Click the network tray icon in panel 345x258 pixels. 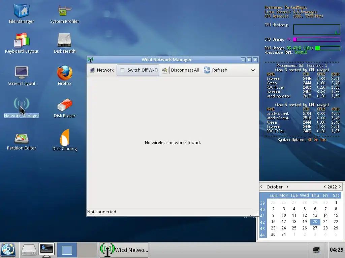[x=316, y=250]
